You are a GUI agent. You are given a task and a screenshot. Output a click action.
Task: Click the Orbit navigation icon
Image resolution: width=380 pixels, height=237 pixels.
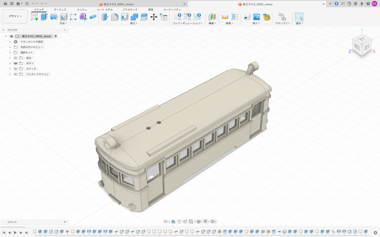point(165,222)
